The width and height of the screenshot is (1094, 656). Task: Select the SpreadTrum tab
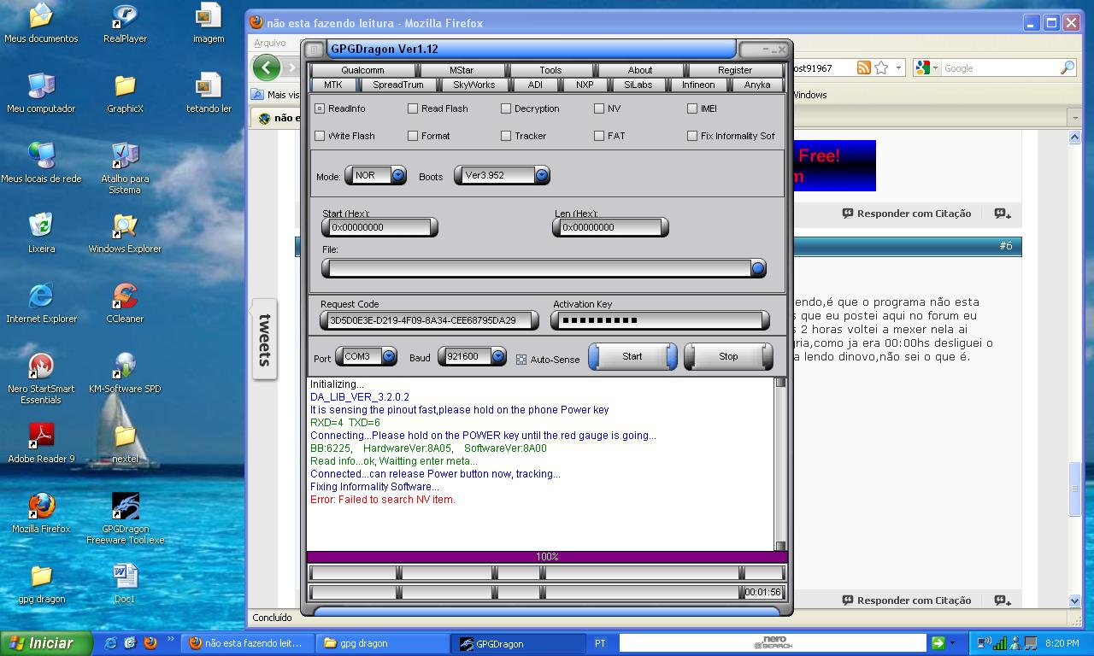click(x=398, y=85)
